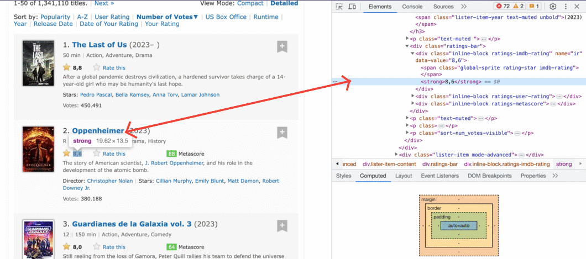Go to Next results page
Screen dimensions: 586x259
point(104,3)
